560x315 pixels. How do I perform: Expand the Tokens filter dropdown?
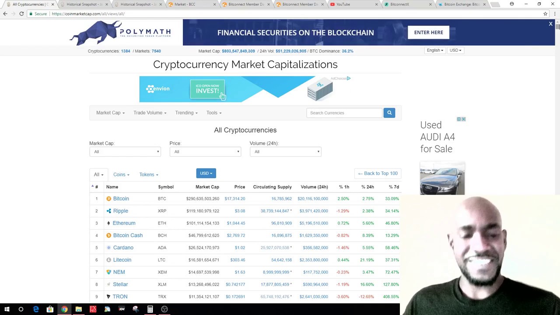coord(149,175)
